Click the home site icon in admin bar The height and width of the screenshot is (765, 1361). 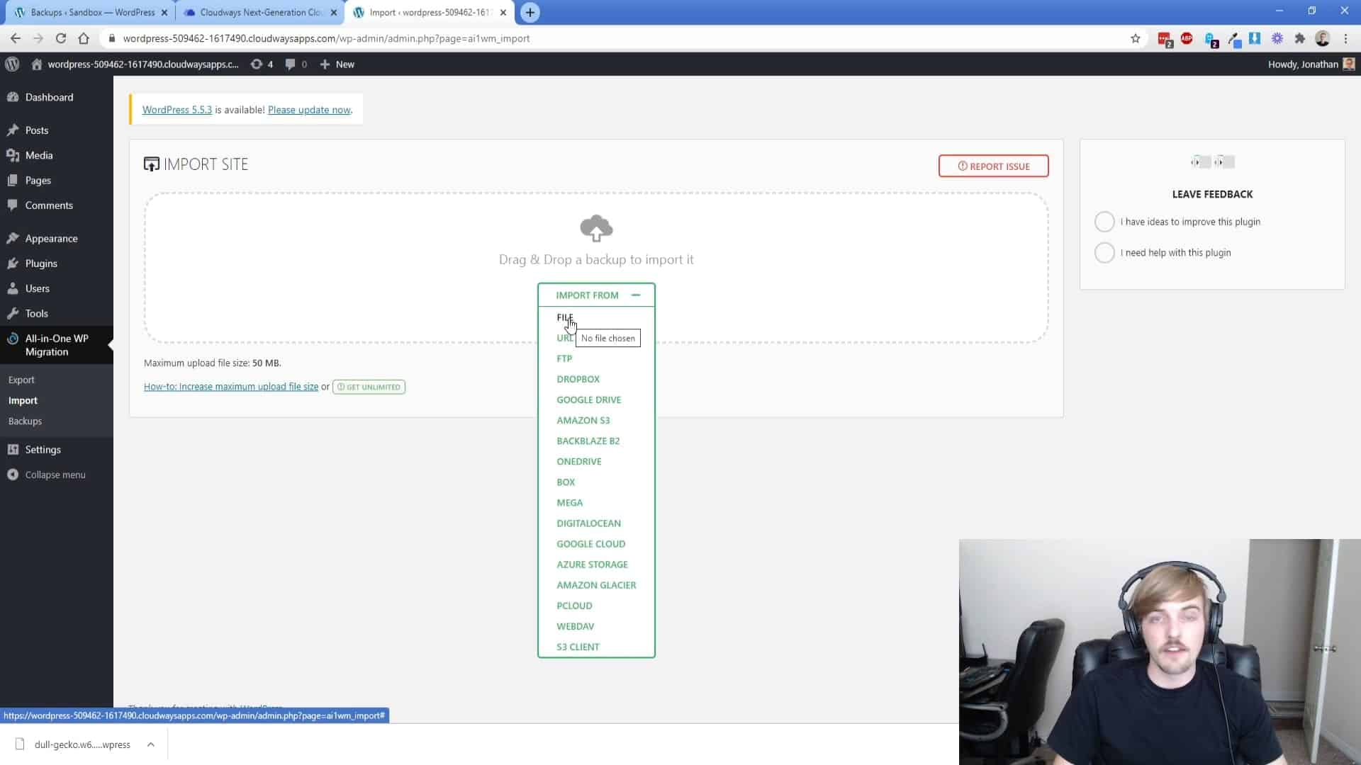point(37,64)
